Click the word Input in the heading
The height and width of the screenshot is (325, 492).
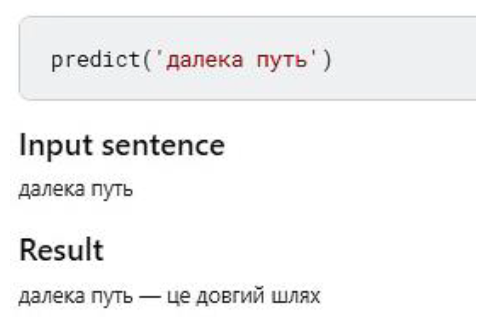tap(55, 146)
